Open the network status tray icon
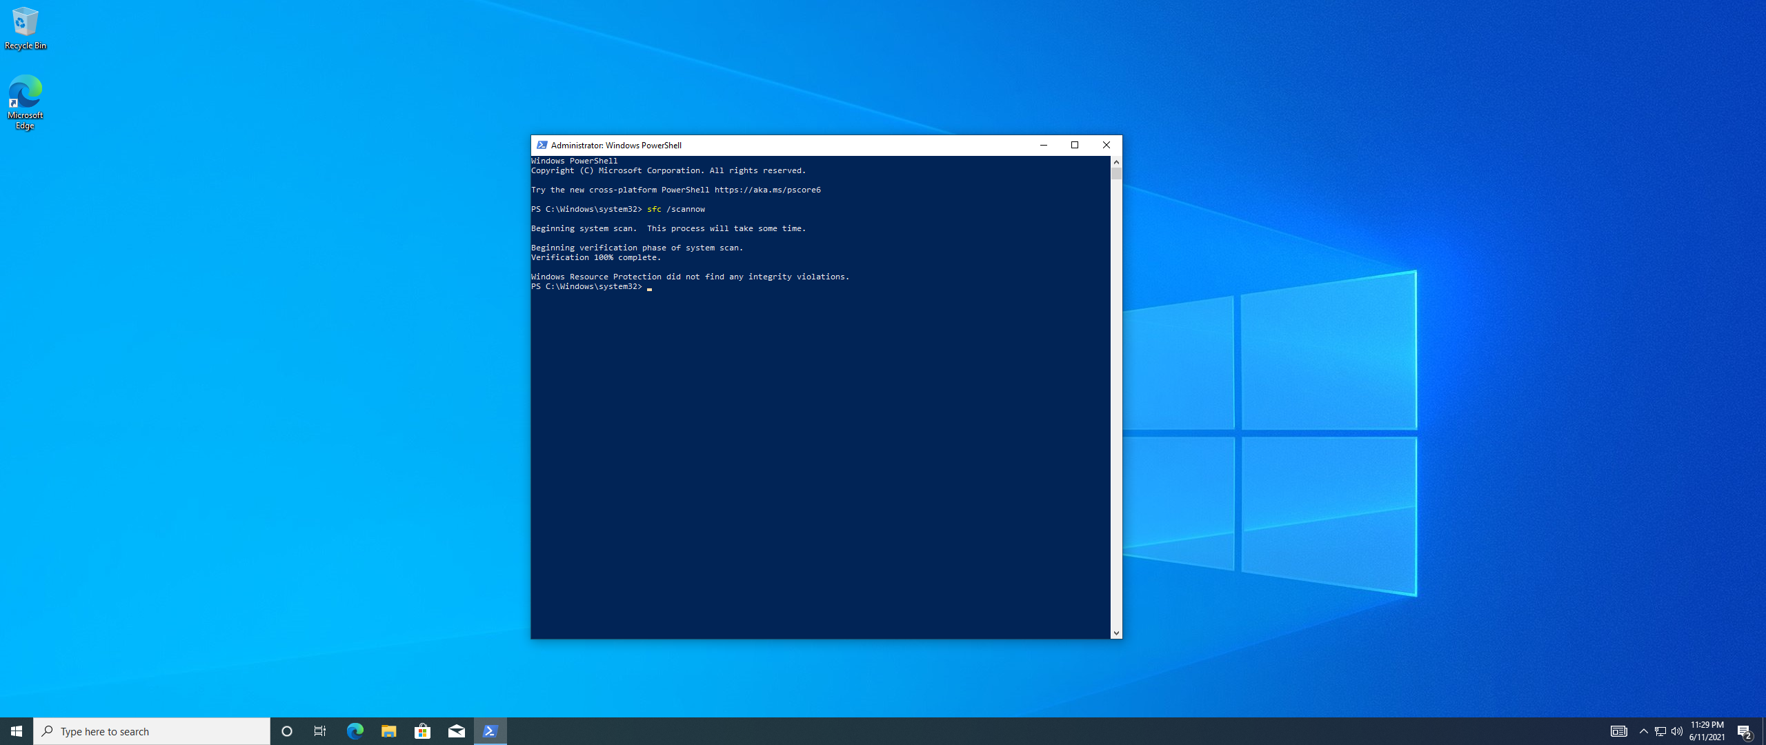The width and height of the screenshot is (1766, 745). (1660, 731)
